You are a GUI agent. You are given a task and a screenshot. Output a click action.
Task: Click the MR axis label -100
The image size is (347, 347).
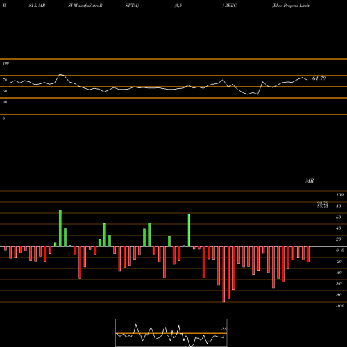(340, 306)
